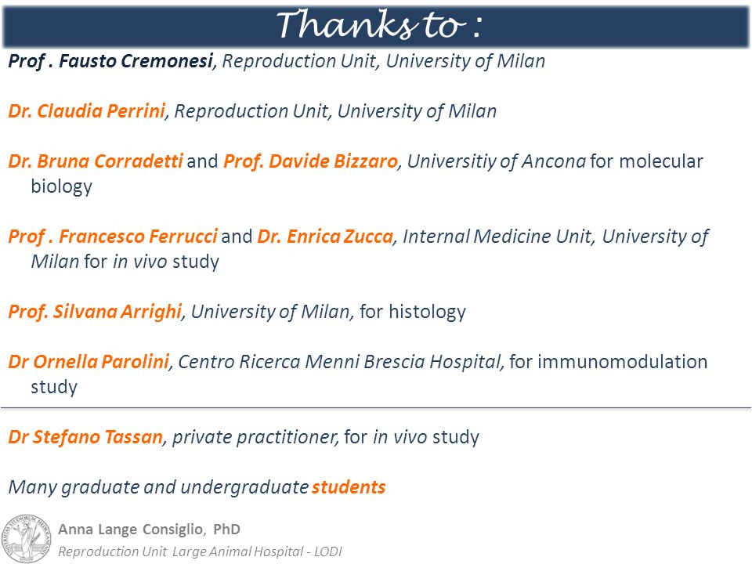Click the name Dr Ornella Parolini
The image size is (752, 564).
pos(89,362)
